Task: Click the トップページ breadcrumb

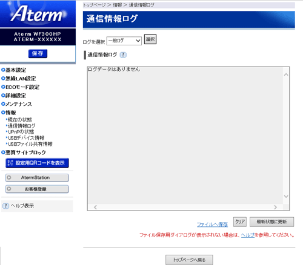Action: (95, 5)
